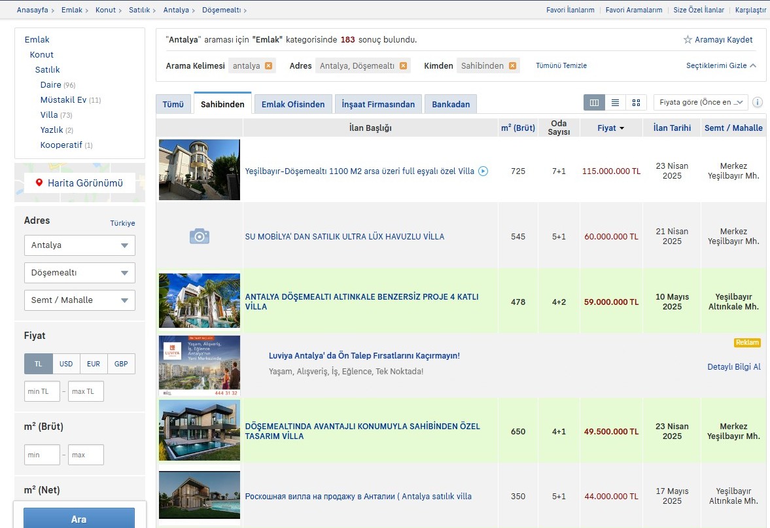Screen dimensions: 770x528
Task: Remove the 'antalya' keyword filter tag
Action: [269, 66]
